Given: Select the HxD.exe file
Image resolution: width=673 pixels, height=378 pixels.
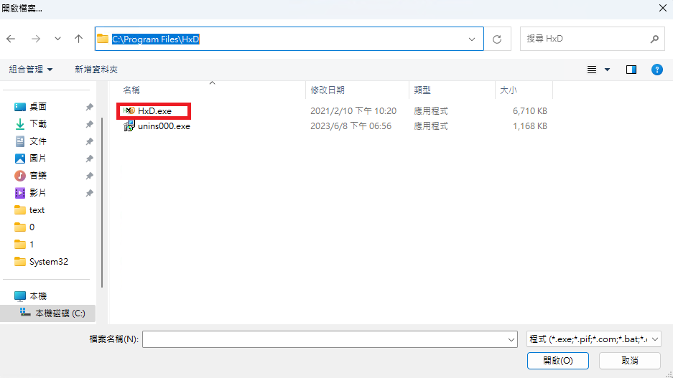Looking at the screenshot, I should [154, 111].
